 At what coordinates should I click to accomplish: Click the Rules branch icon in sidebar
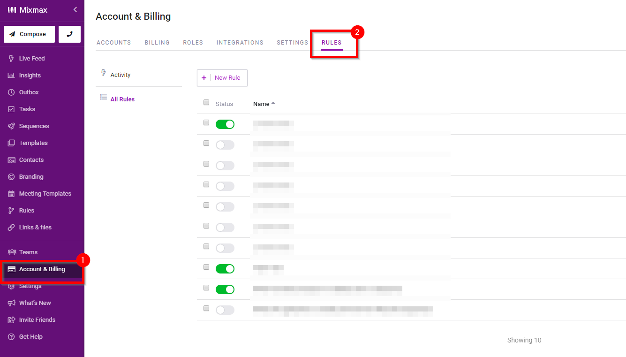pyautogui.click(x=12, y=211)
